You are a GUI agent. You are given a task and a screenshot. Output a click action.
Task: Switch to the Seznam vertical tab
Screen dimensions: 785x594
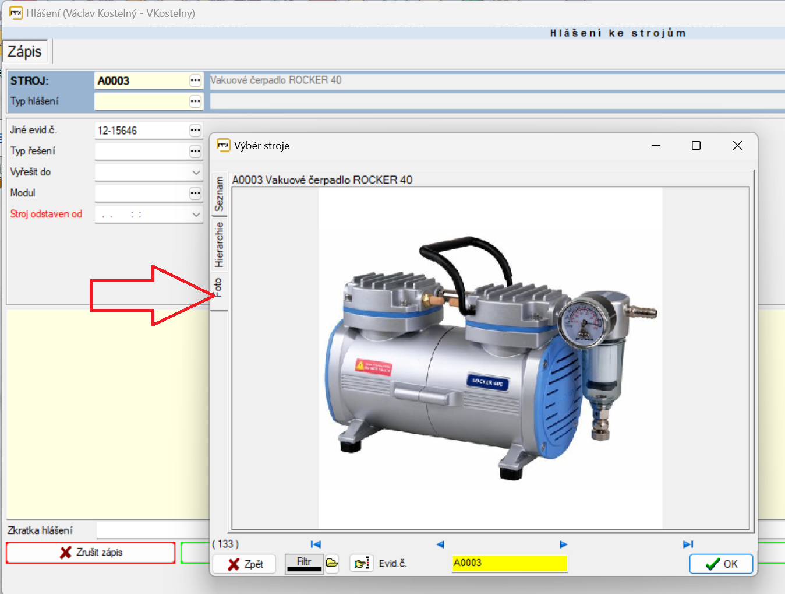click(x=219, y=194)
